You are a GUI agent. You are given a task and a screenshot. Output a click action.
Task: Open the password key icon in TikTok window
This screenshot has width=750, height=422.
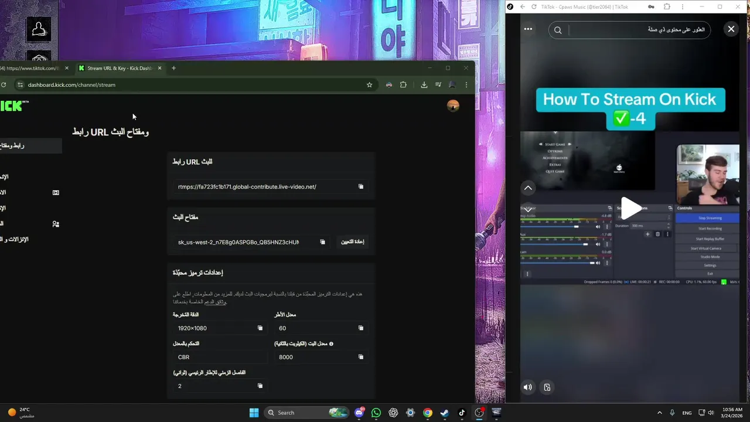click(651, 7)
